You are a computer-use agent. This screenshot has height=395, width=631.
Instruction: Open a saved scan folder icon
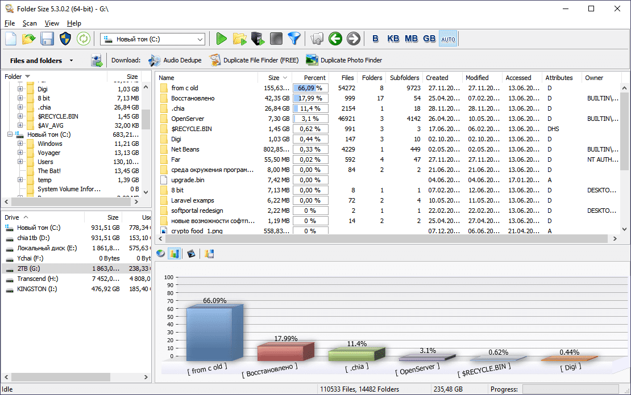pos(28,39)
